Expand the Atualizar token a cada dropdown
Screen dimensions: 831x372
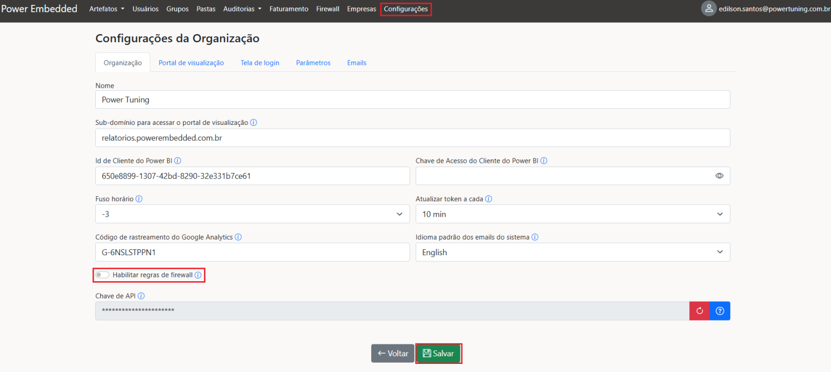coord(572,214)
